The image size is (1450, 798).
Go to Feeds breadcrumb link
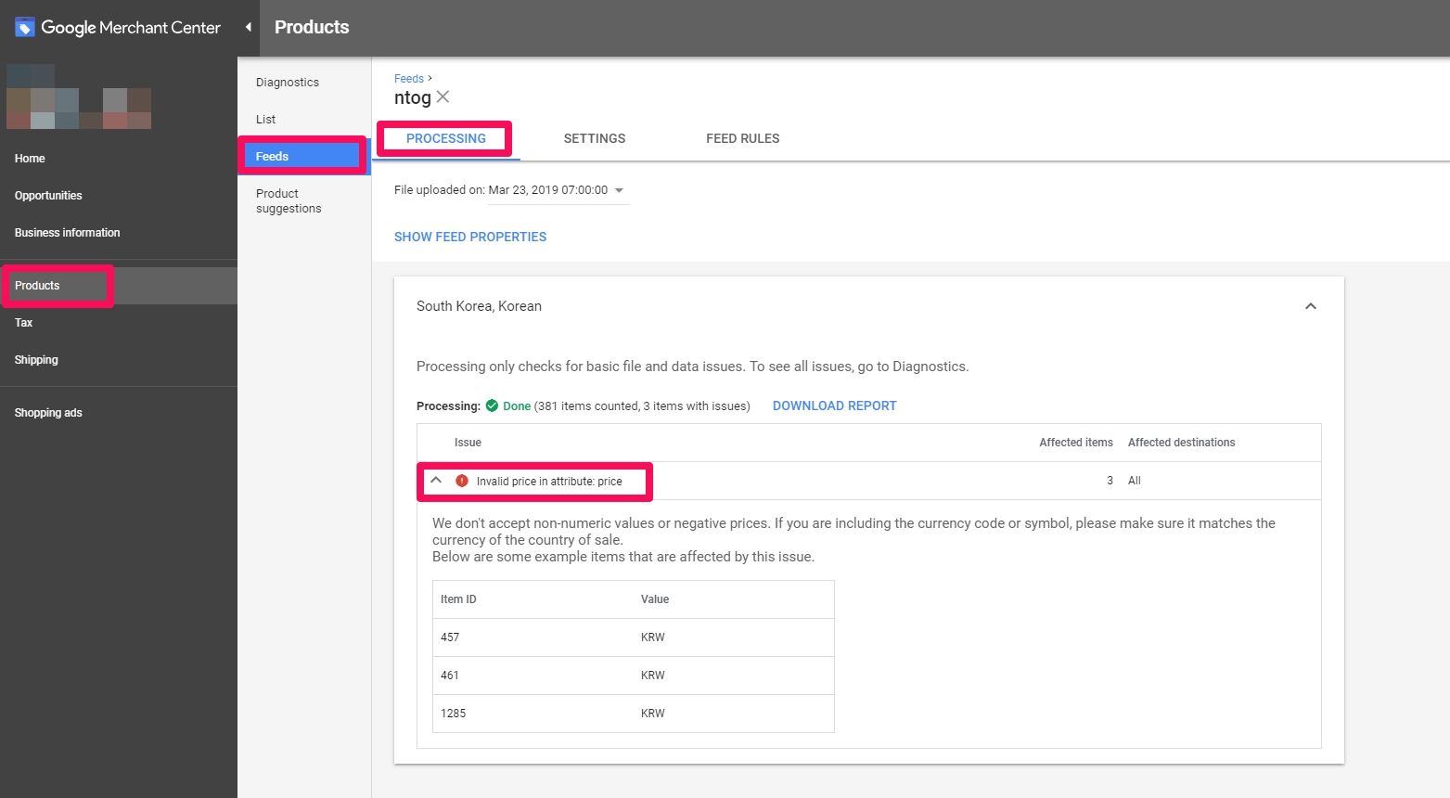tap(408, 79)
